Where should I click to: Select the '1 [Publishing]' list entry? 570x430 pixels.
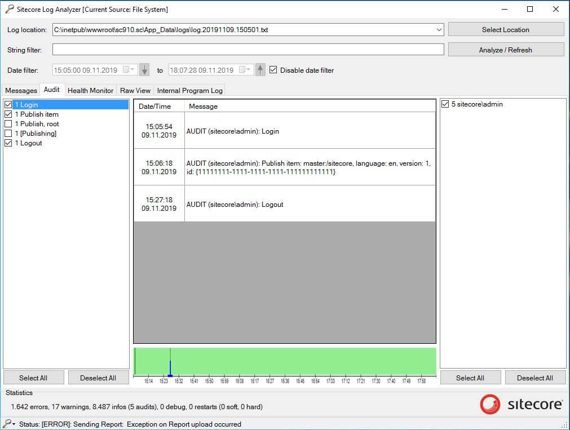point(36,134)
